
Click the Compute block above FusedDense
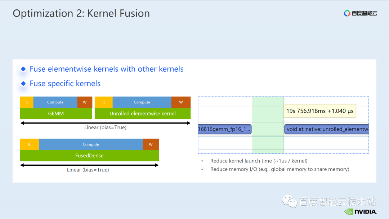point(91,144)
